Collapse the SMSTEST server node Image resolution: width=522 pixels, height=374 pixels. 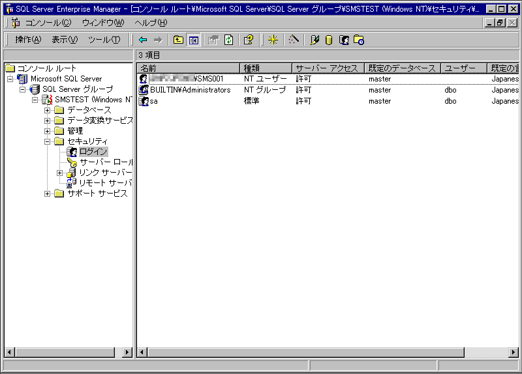35,100
